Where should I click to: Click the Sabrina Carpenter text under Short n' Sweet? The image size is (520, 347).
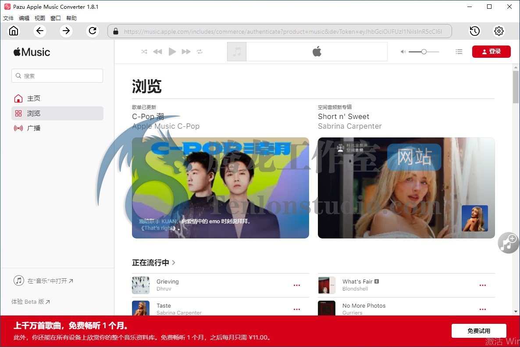point(350,126)
